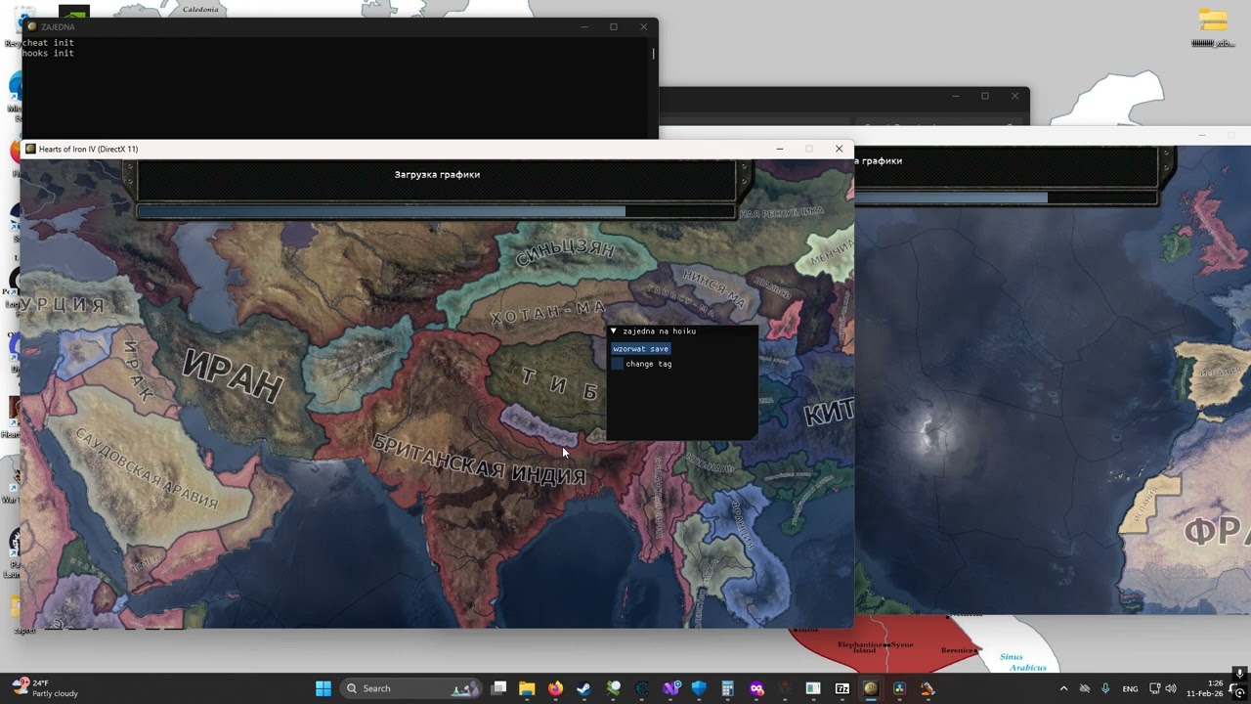Open the red bug debugger taskbar icon
Image resolution: width=1251 pixels, height=704 pixels.
click(x=785, y=688)
